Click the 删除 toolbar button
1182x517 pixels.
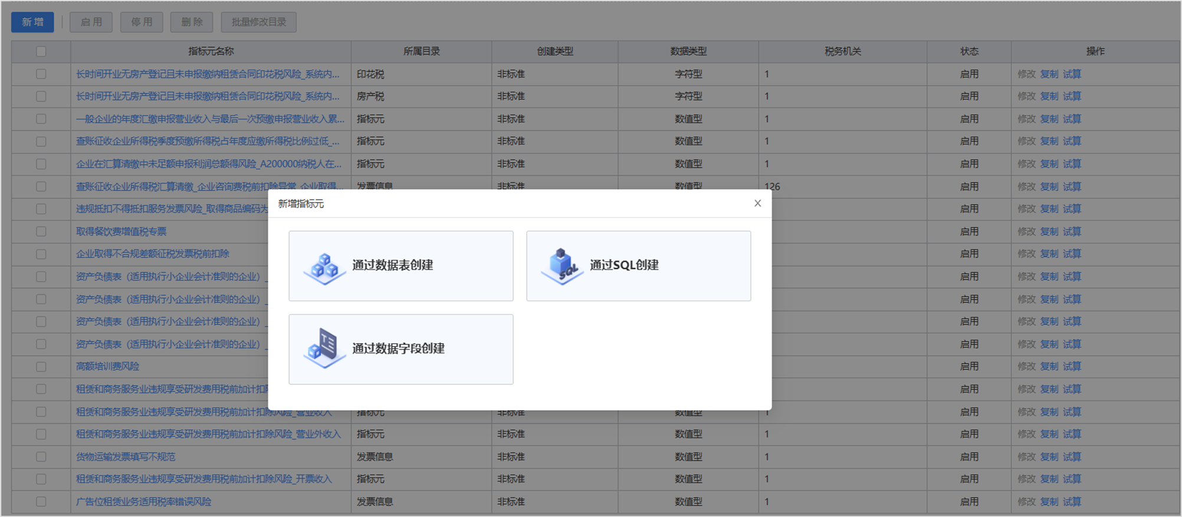[x=192, y=22]
